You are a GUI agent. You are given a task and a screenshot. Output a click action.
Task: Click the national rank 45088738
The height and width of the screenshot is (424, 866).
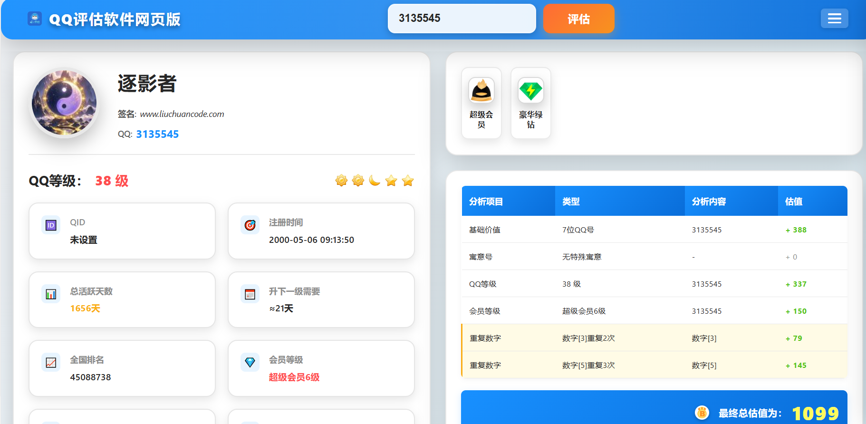click(x=90, y=377)
